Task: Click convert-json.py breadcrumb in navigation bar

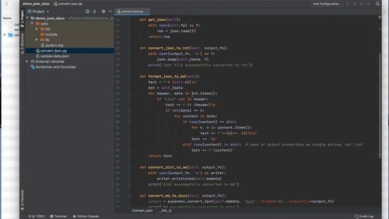Action: [x=68, y=4]
